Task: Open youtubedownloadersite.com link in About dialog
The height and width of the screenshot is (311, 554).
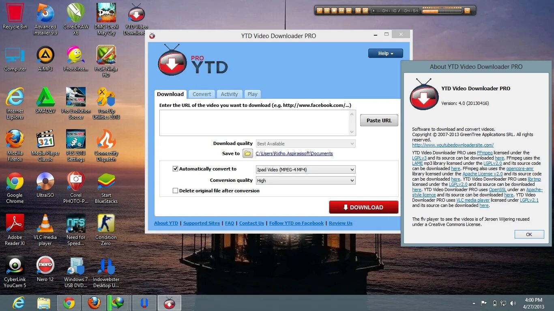Action: (453, 145)
